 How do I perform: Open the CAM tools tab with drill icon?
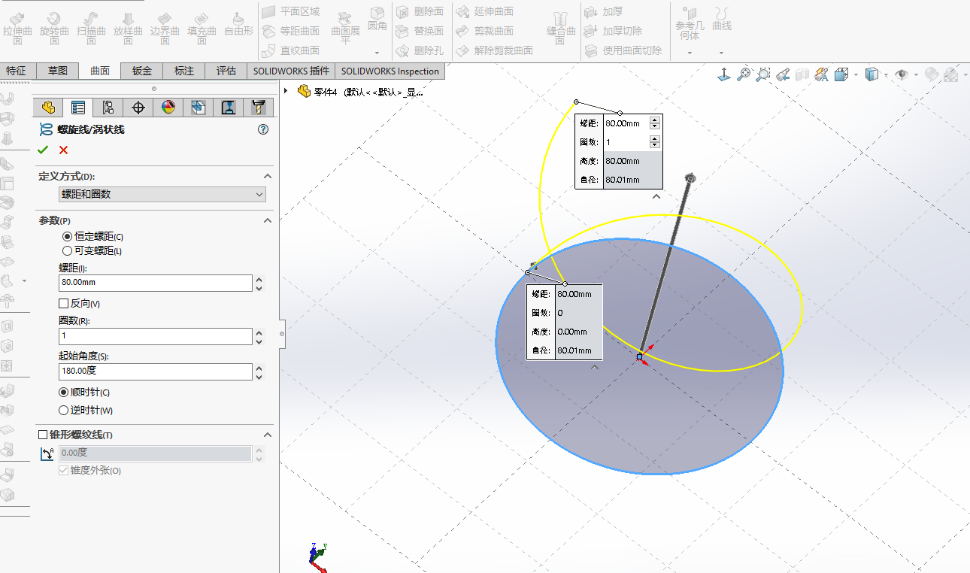click(259, 107)
